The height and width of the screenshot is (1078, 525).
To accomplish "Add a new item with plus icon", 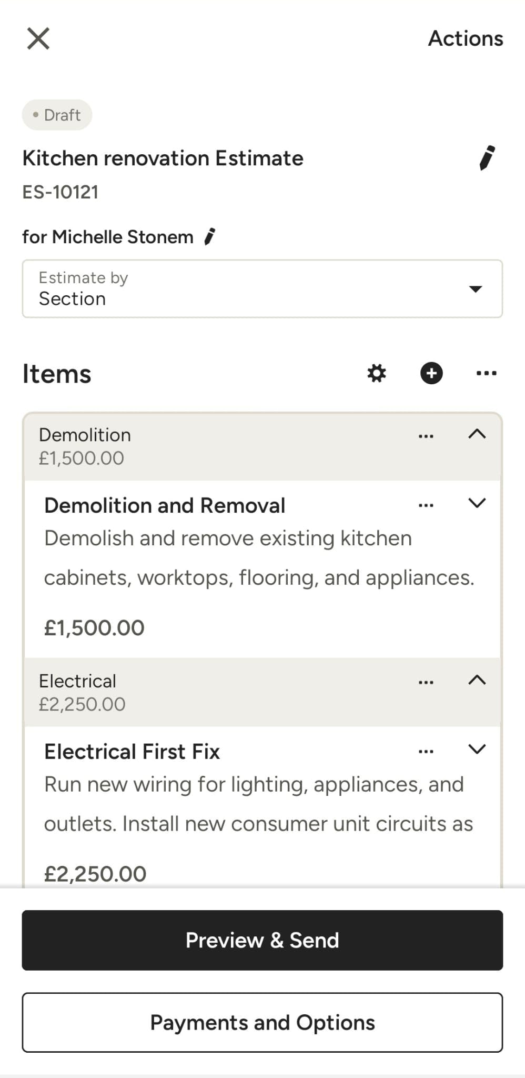I will 431,373.
